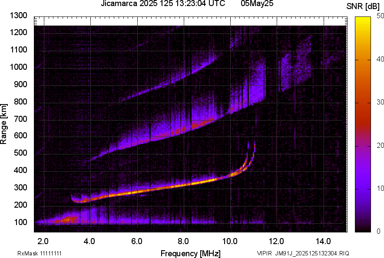
Task: Click the y-axis tick label '700'
Action: tap(20, 119)
